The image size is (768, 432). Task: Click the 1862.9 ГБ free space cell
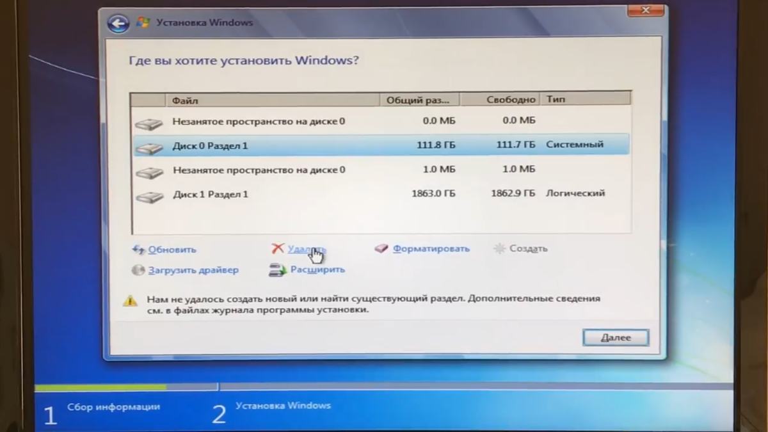[x=513, y=193]
